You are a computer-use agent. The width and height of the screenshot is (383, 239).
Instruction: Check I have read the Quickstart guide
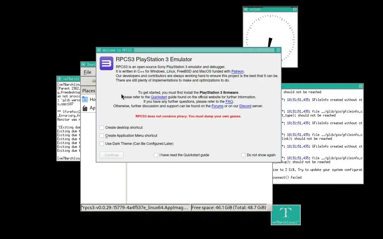156,155
